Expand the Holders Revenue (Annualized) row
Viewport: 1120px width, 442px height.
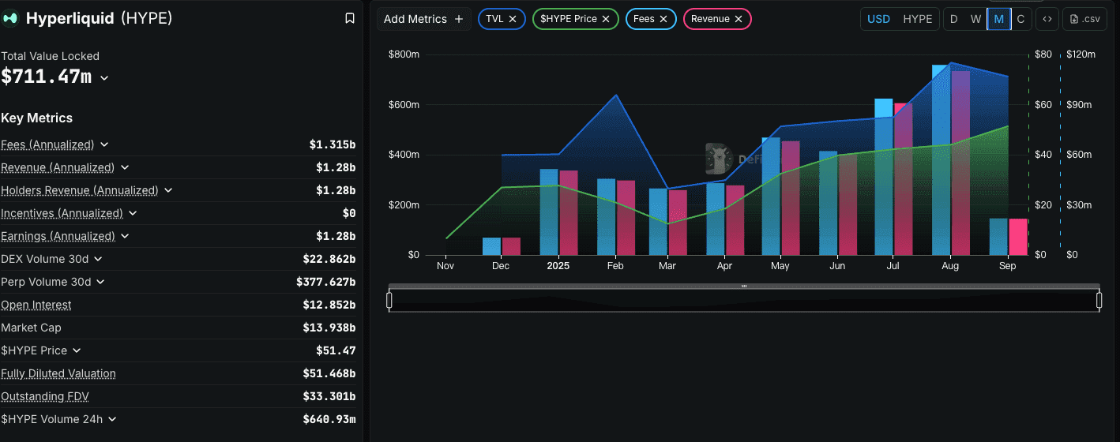pos(168,190)
